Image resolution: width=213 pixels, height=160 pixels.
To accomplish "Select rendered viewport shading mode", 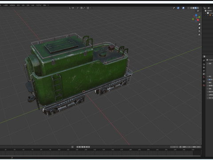I will tap(198, 8).
